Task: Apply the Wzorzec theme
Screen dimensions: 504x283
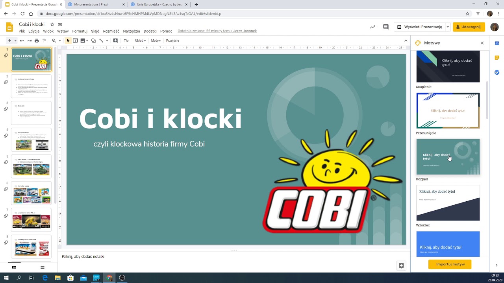Action: (x=448, y=203)
